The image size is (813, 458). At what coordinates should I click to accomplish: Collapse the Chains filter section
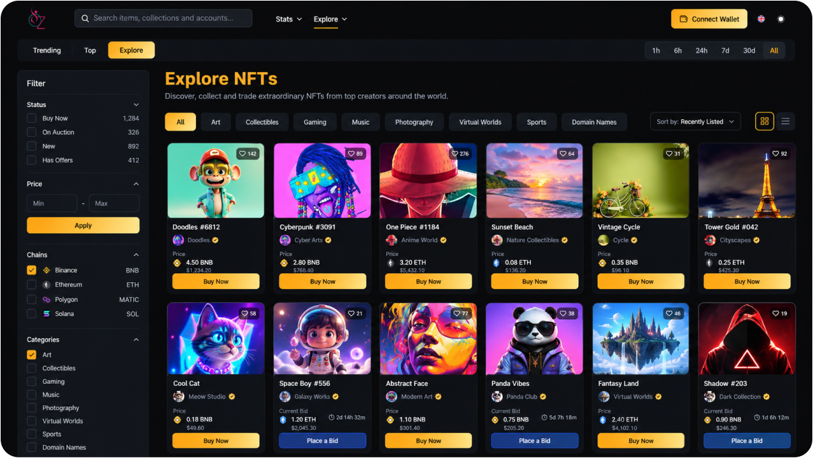pyautogui.click(x=136, y=255)
